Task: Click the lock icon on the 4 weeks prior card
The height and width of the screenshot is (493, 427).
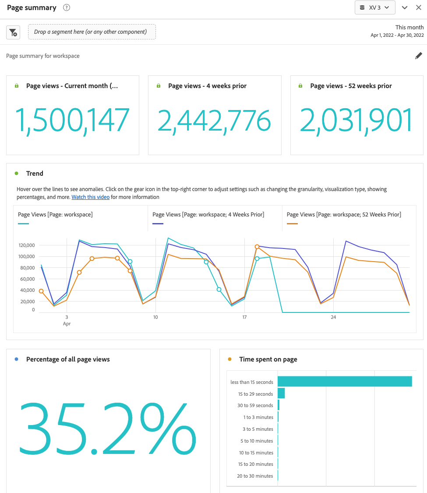Action: tap(158, 85)
